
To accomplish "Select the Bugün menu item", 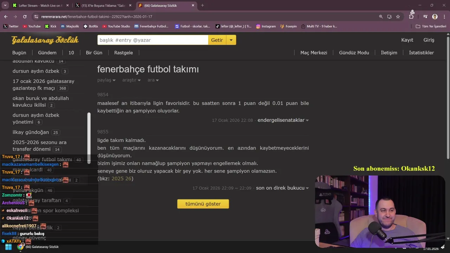I will point(19,53).
